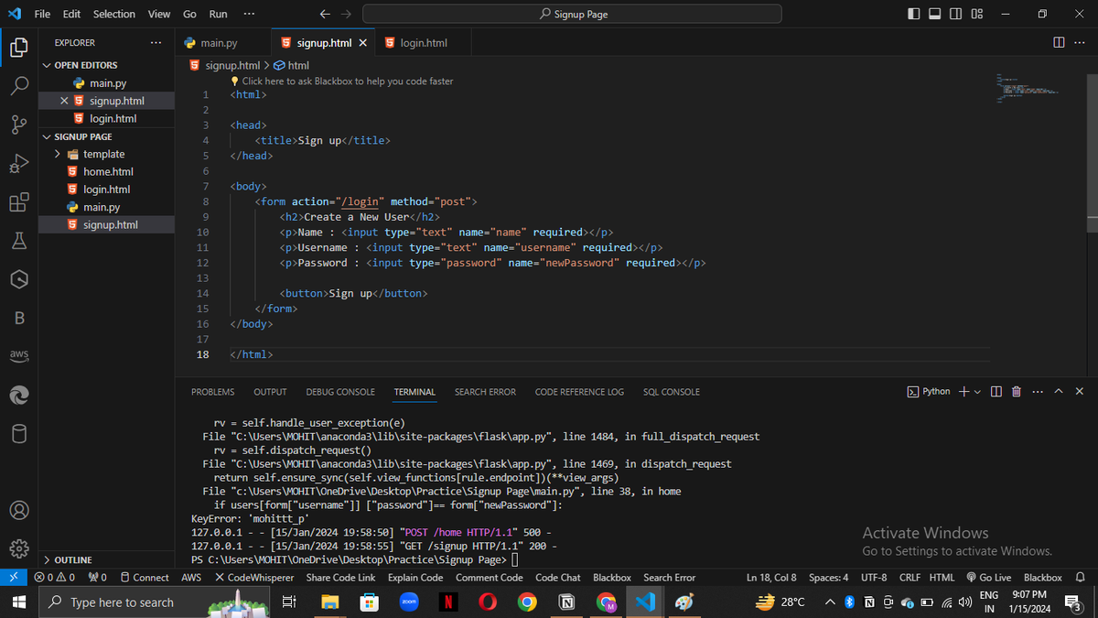Switch to the DEBUG CONSOLE tab
The width and height of the screenshot is (1098, 618).
[x=340, y=392]
